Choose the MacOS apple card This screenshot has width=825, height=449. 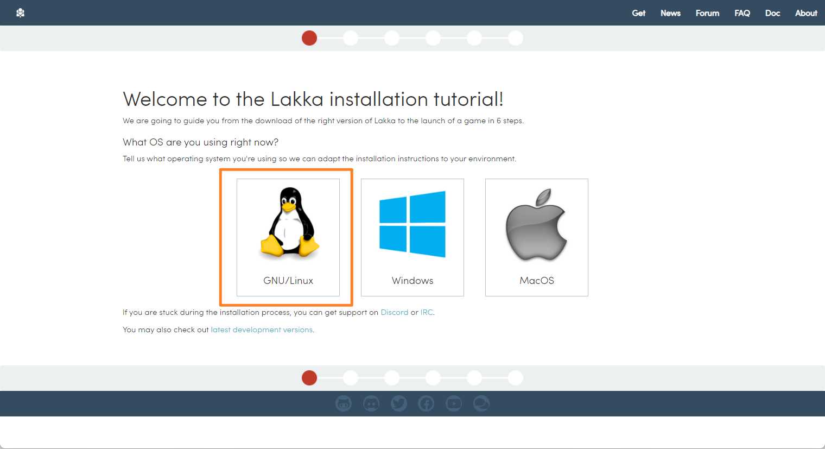point(537,237)
